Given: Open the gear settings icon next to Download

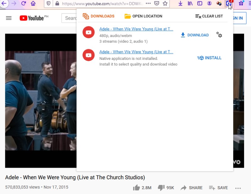Looking at the screenshot, I should [219, 35].
